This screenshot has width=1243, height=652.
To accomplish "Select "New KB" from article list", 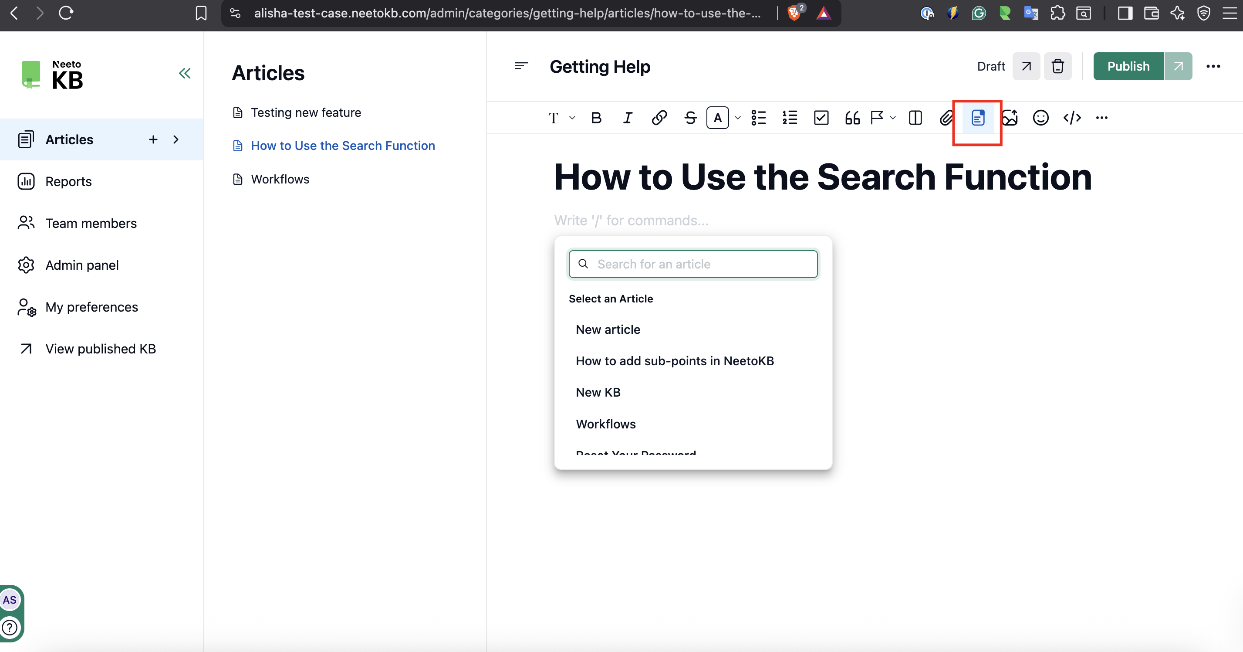I will pyautogui.click(x=598, y=392).
